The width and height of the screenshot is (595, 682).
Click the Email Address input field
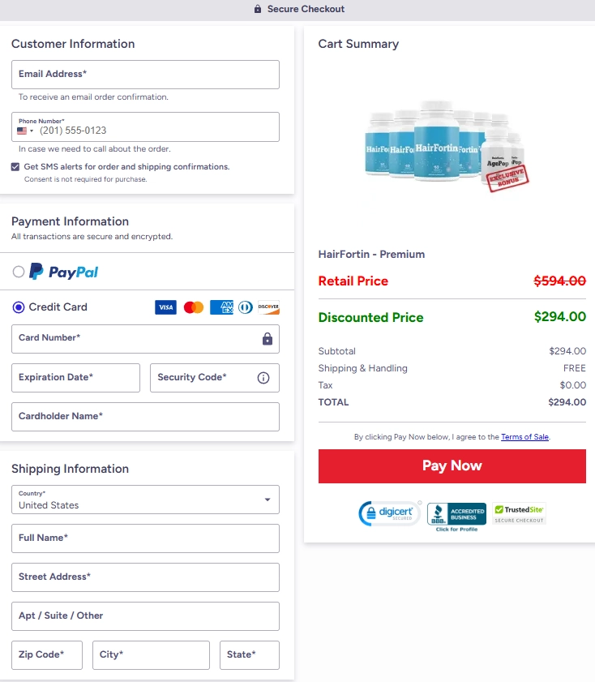(x=145, y=74)
